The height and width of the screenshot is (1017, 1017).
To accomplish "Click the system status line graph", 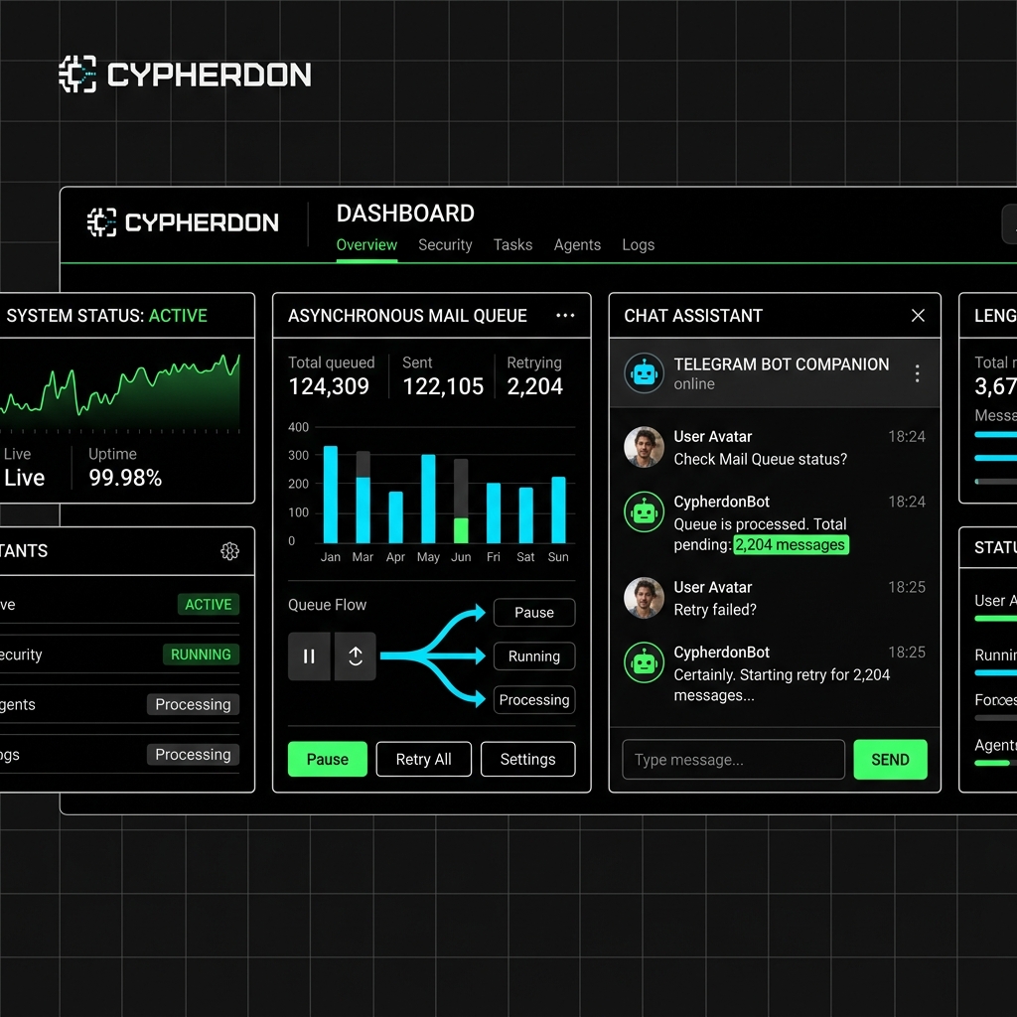I will tap(120, 391).
